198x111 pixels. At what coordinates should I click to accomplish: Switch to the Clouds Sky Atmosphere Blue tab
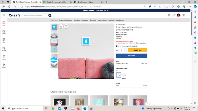(58, 2)
